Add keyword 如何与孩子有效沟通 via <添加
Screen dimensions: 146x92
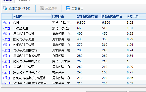point(7,61)
